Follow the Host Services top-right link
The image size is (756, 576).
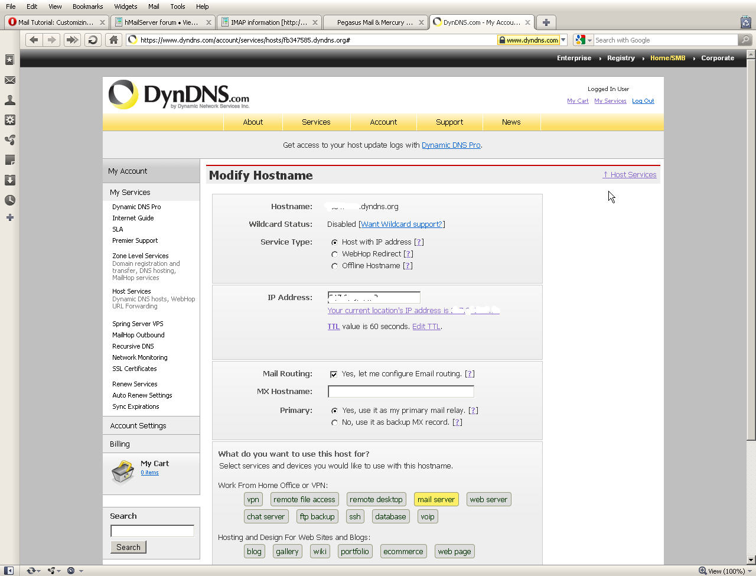[x=630, y=175]
